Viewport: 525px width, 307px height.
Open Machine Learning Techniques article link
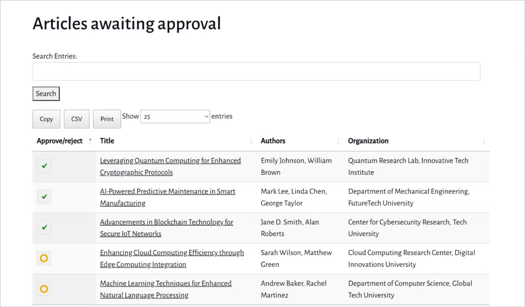(166, 289)
